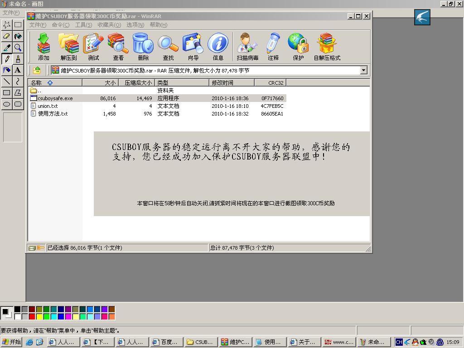This screenshot has width=464, height=348.
Task: Click the IE quick launch icon
Action: tap(29, 342)
